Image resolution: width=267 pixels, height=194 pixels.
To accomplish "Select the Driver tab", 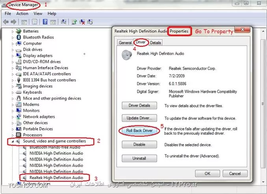I will pyautogui.click(x=141, y=42).
